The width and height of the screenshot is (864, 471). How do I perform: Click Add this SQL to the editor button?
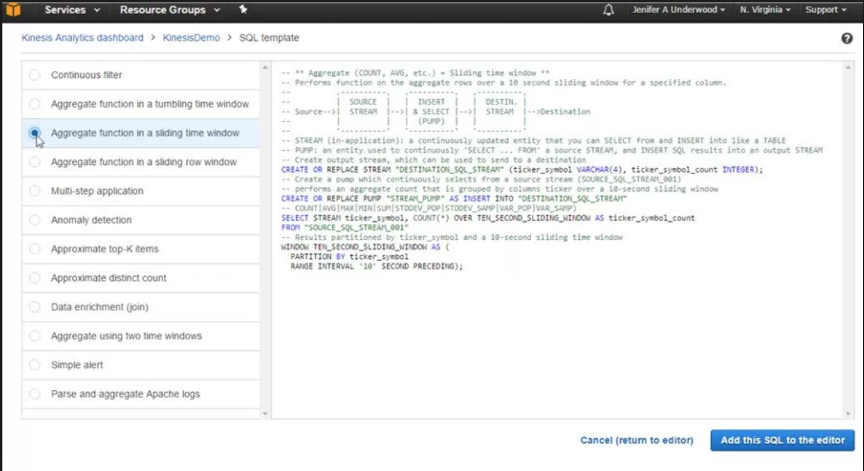tap(783, 441)
